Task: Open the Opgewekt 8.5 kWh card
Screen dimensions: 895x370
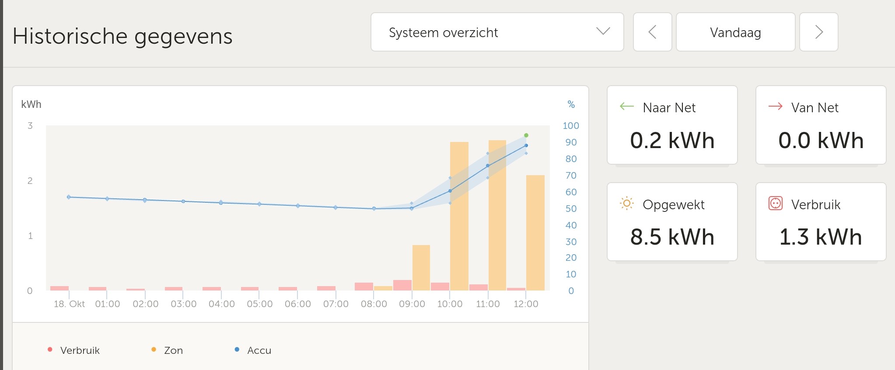Action: point(672,222)
